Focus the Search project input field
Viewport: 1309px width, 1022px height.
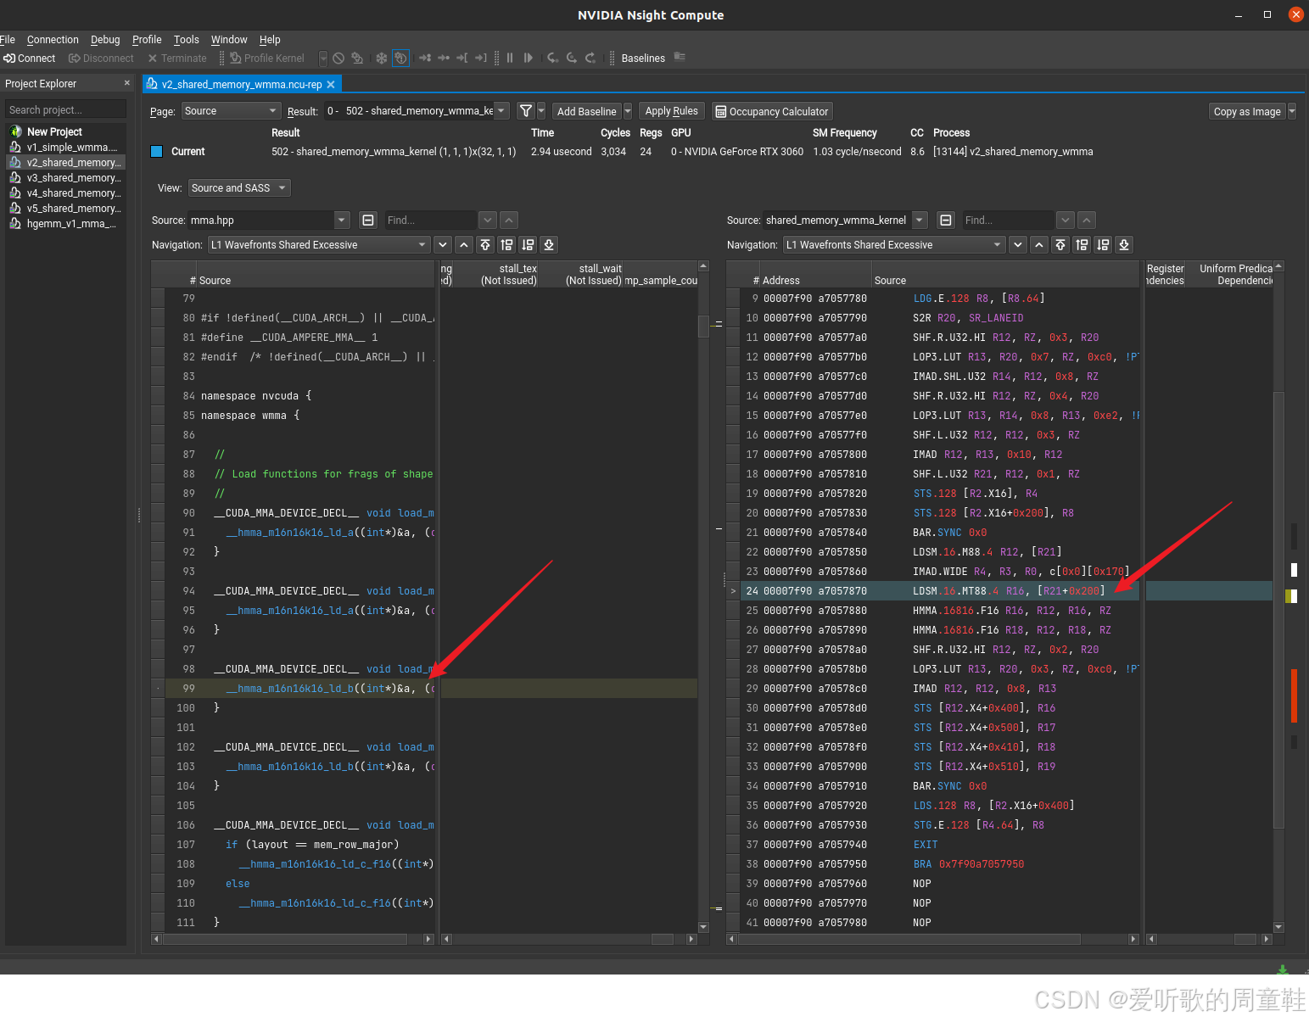(66, 110)
